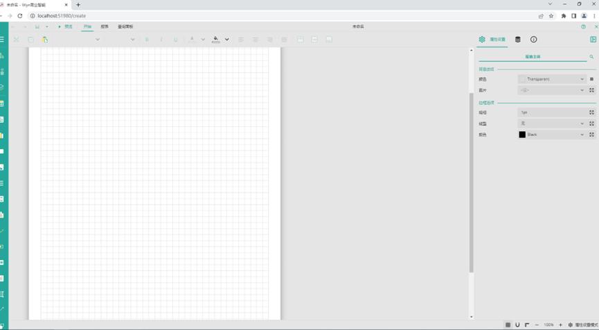Screen dimensions: 599x330
Task: Bookmark this page with the star icon
Action: (551, 16)
